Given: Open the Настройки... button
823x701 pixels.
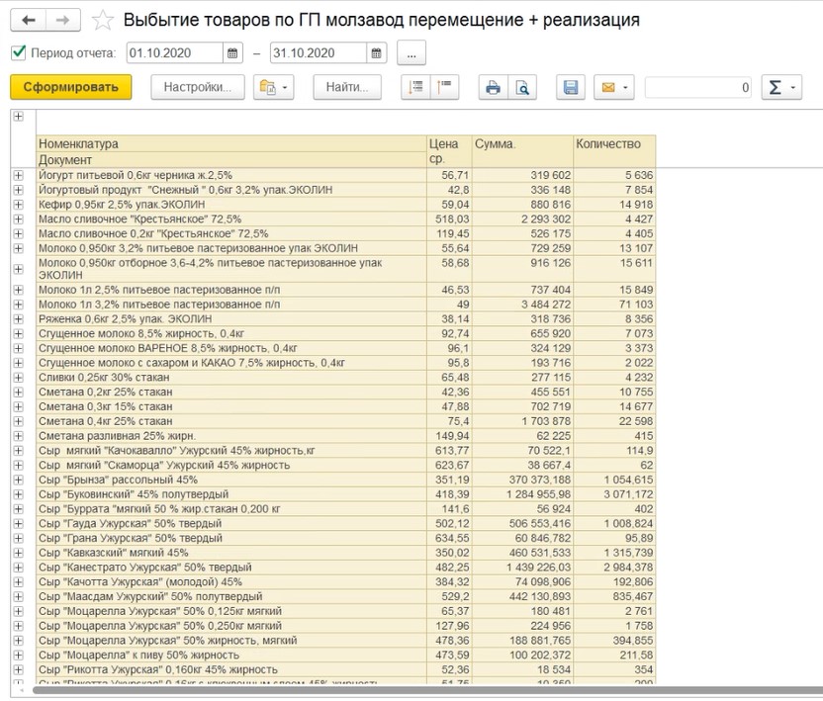Looking at the screenshot, I should pos(198,87).
